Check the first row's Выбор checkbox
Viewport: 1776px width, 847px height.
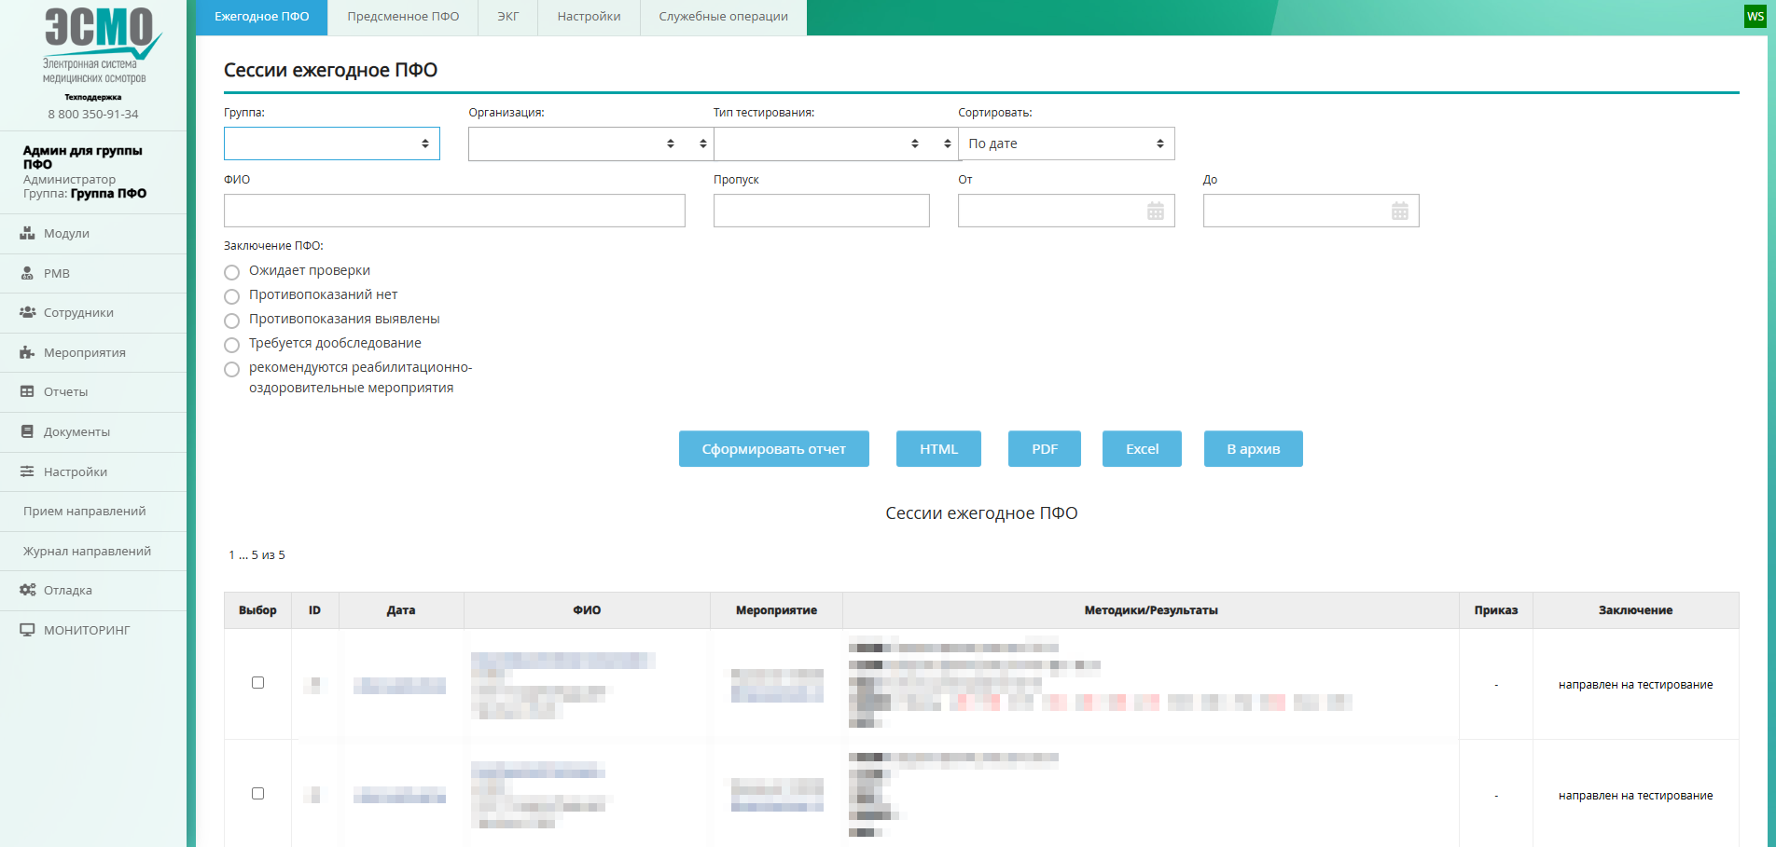click(258, 683)
